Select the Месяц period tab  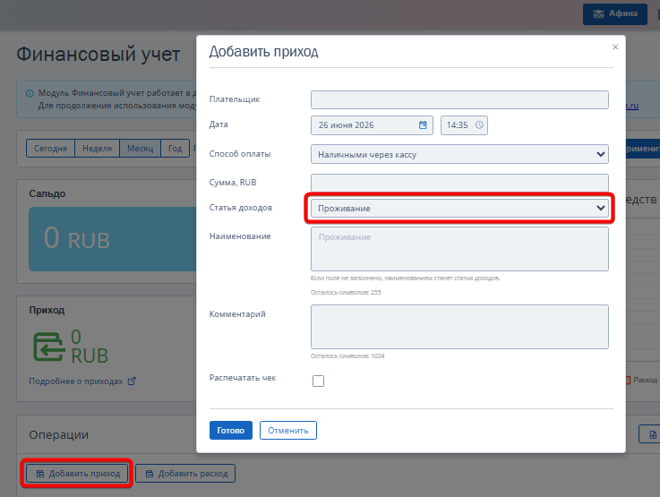point(141,149)
